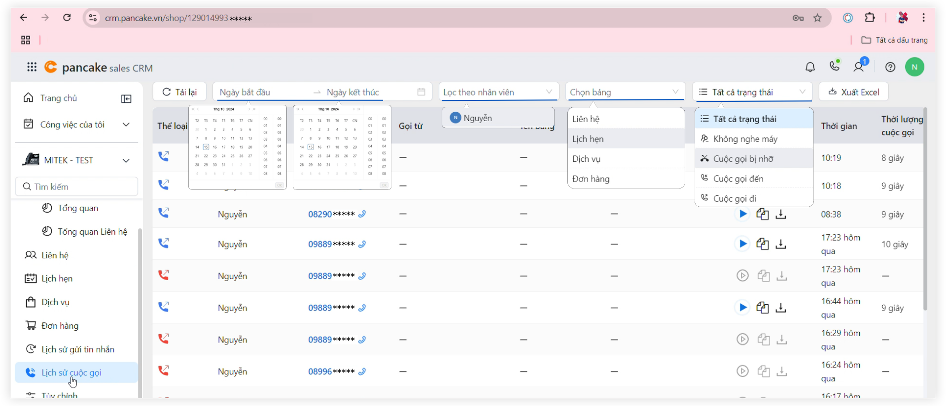Click the Xuất Excel button

[x=853, y=92]
